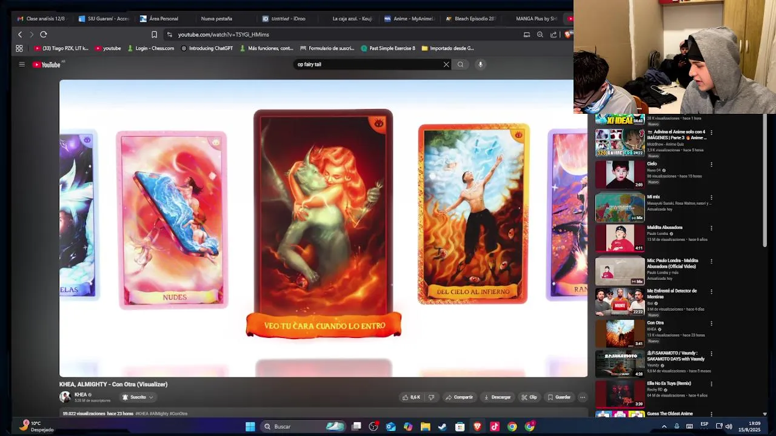Image resolution: width=776 pixels, height=436 pixels.
Task: Start voice search with microphone icon
Action: (x=480, y=64)
